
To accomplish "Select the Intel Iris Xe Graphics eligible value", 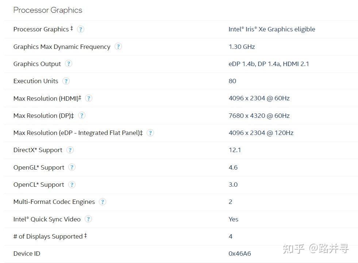I will (x=272, y=29).
